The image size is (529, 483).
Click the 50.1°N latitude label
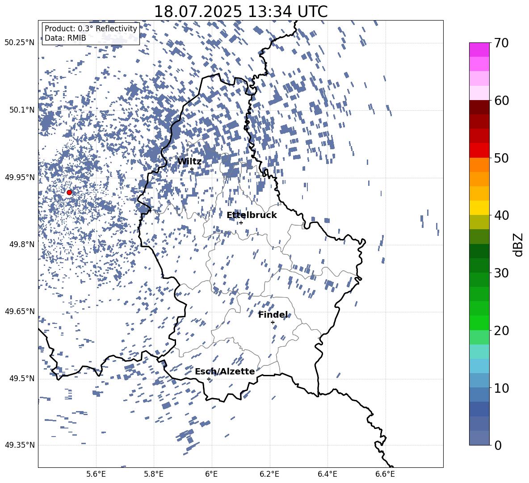22,110
